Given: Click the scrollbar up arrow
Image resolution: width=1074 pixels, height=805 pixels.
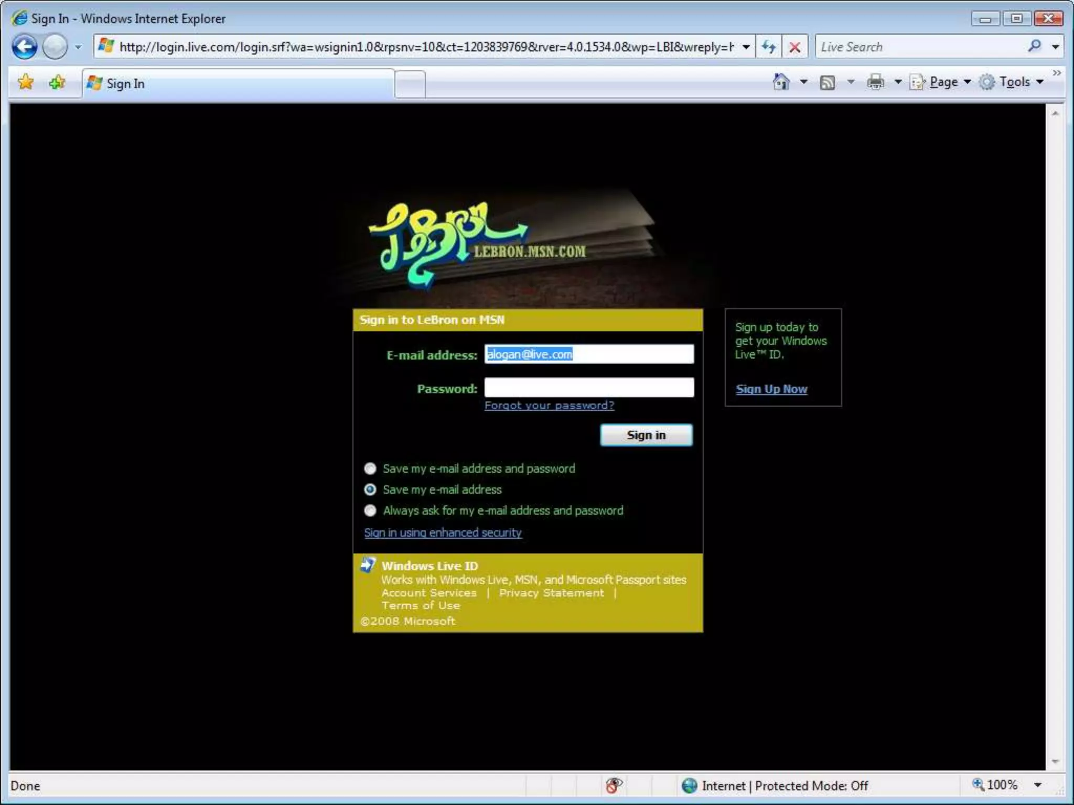Looking at the screenshot, I should click(x=1055, y=113).
